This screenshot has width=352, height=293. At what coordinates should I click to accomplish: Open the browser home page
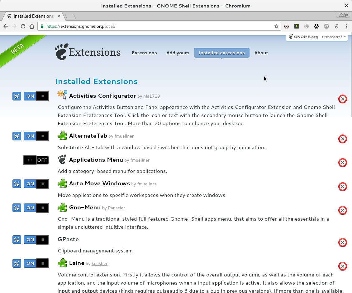32,26
